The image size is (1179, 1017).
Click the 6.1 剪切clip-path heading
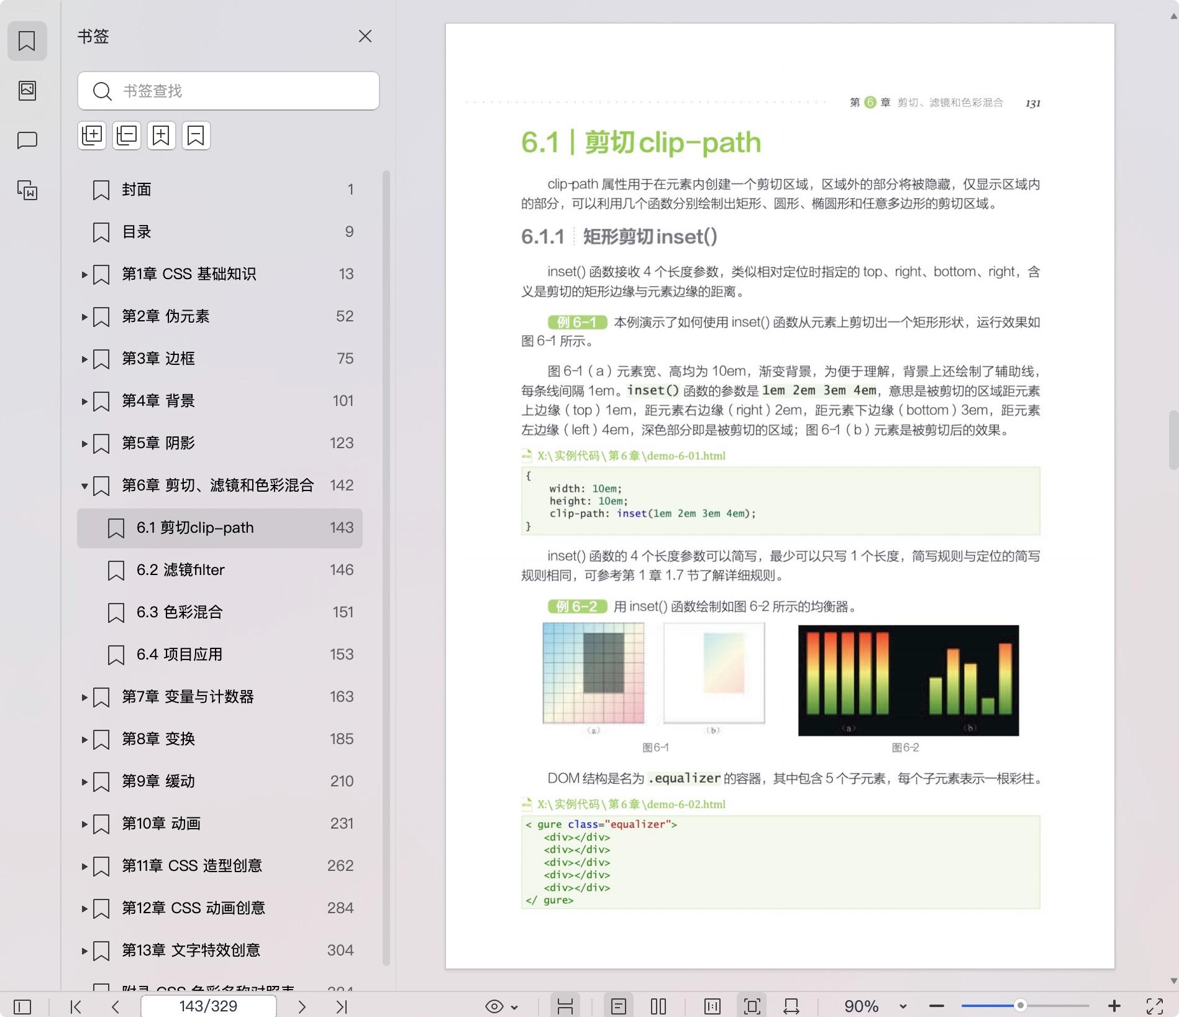click(641, 142)
